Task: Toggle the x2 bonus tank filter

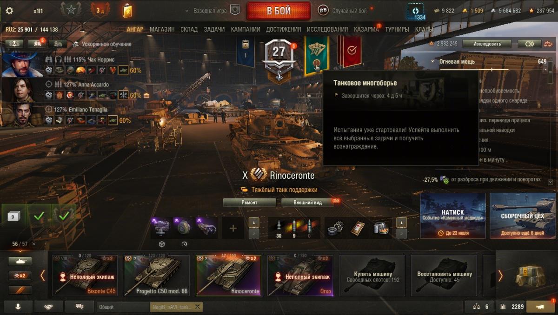Action: click(20, 276)
